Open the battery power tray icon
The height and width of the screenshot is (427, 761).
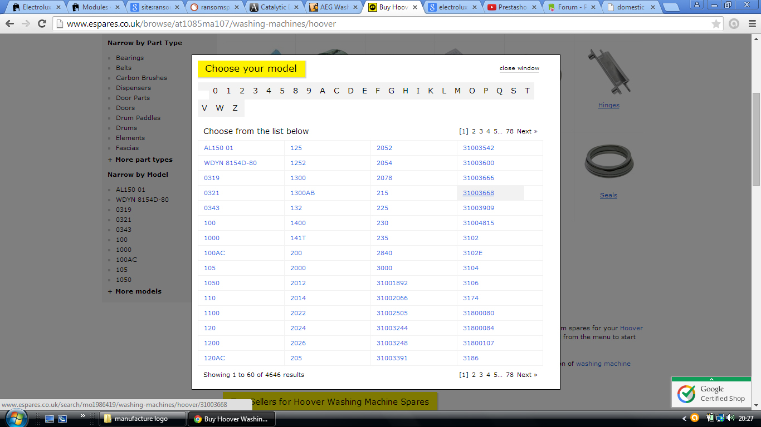(711, 418)
